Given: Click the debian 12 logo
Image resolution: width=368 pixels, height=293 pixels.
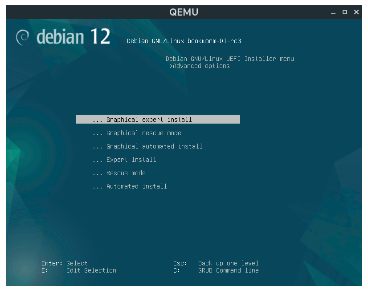Looking at the screenshot, I should click(63, 36).
